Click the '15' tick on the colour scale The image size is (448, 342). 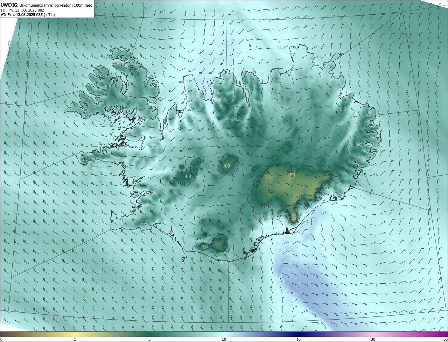tap(299, 339)
